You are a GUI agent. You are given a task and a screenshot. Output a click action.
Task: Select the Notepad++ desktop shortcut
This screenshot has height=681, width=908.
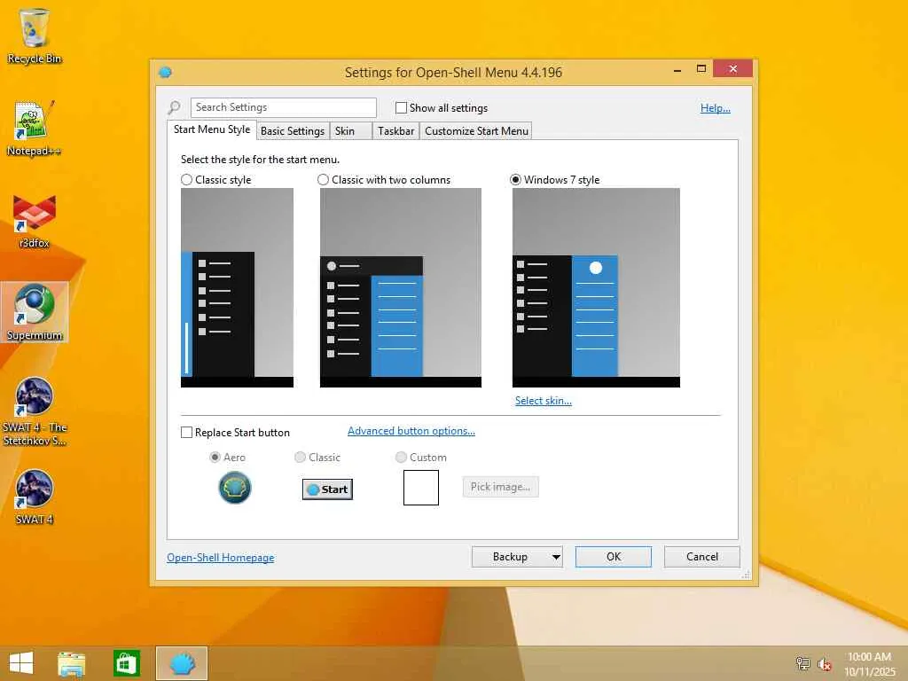coord(35,129)
